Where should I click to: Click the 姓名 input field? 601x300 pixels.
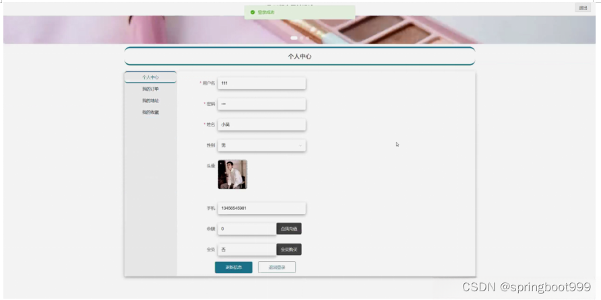point(262,124)
